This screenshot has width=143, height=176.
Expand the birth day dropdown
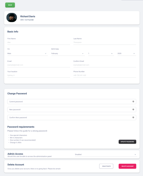(x=101, y=53)
